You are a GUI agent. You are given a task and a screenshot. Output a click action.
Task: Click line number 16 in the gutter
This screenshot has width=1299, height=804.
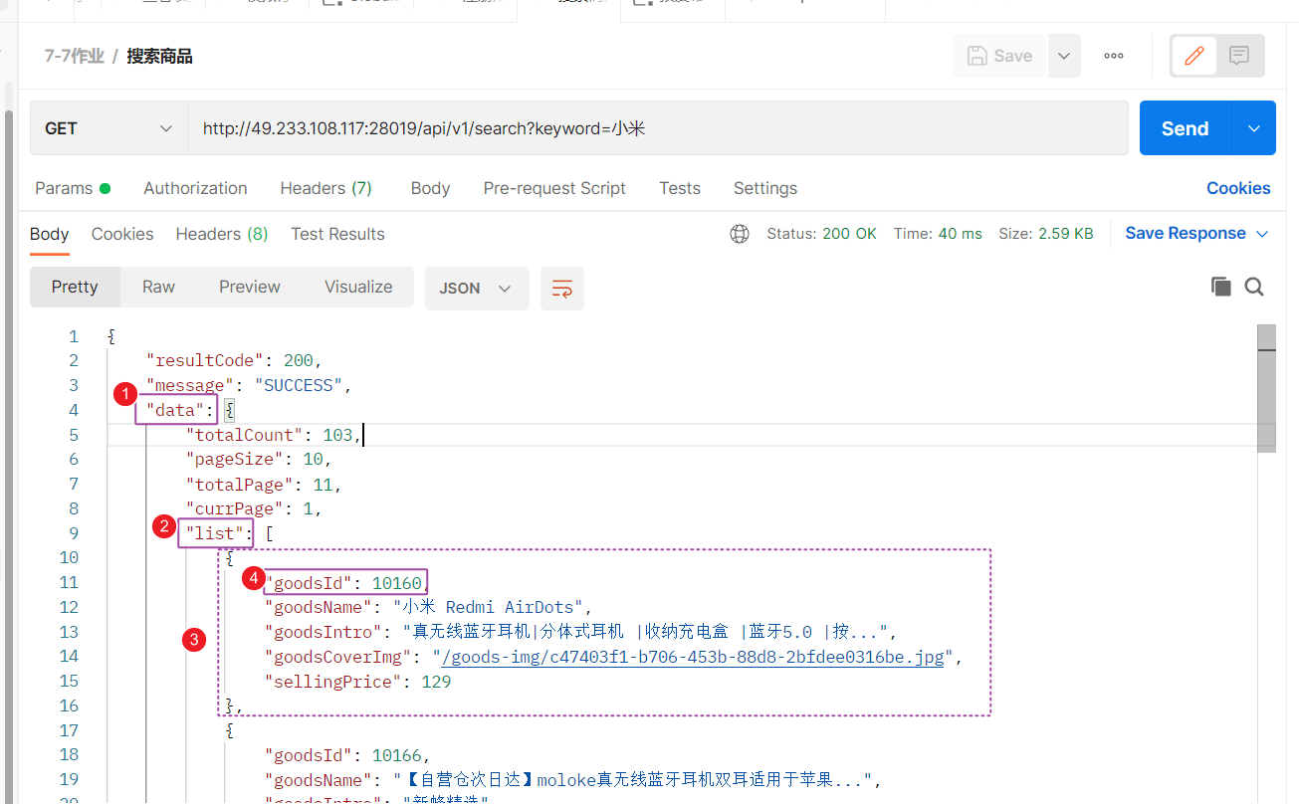click(69, 705)
